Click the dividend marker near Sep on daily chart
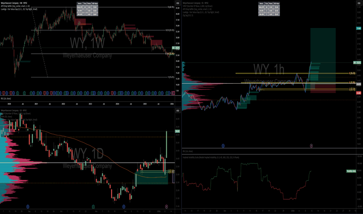Viewport: 363px width, 214px height. tap(28, 207)
